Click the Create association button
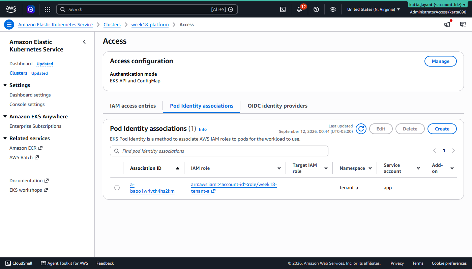This screenshot has height=269, width=472. tap(442, 129)
